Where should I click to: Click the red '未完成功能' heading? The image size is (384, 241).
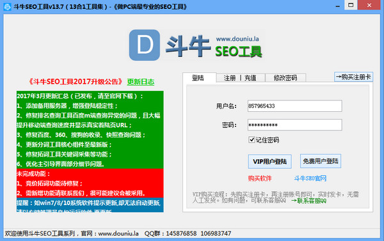click(x=33, y=174)
